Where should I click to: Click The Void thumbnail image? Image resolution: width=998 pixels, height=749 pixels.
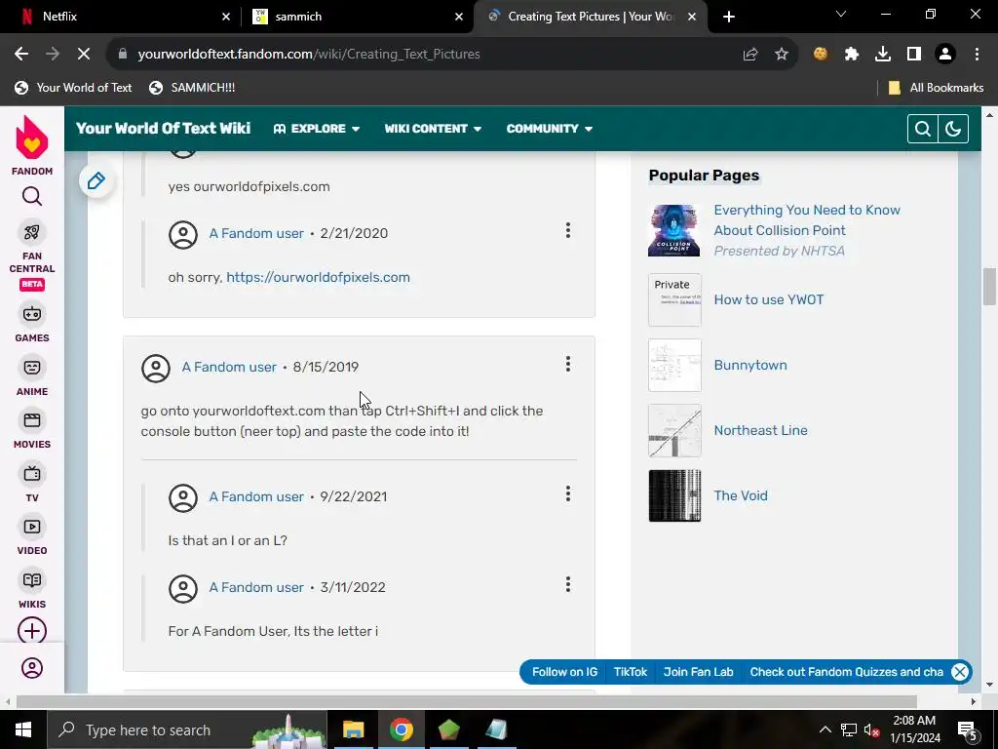[674, 495]
